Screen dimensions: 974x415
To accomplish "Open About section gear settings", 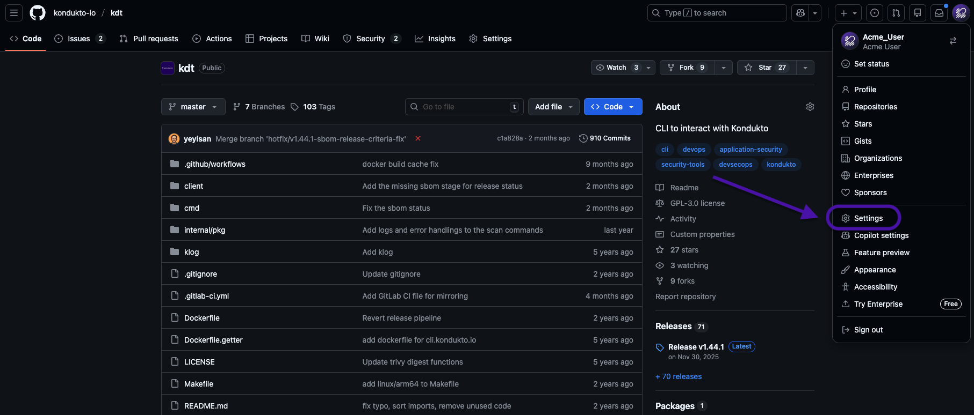I will 810,107.
